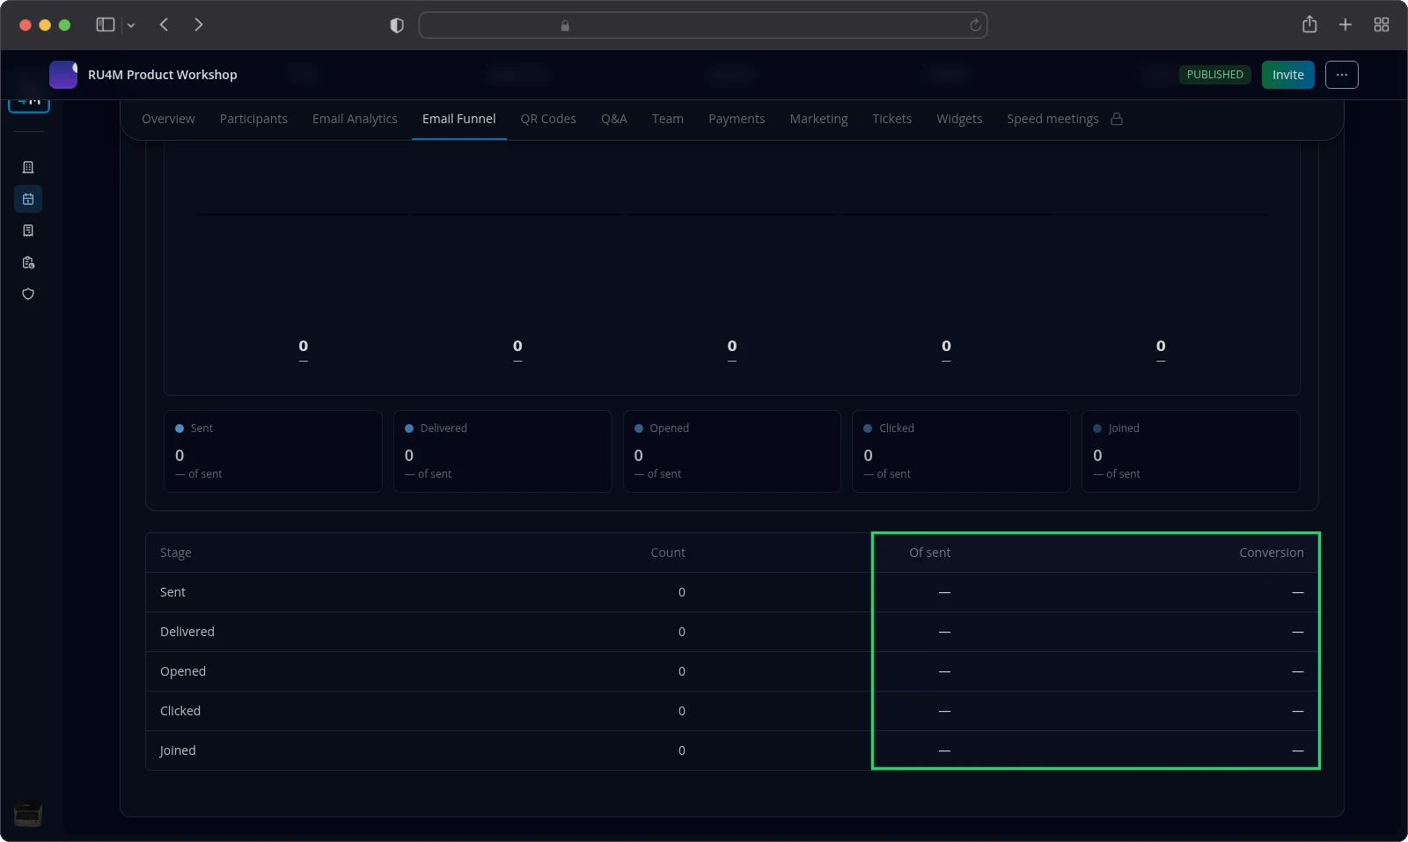Image resolution: width=1408 pixels, height=842 pixels.
Task: Click the privacy shield icon near address bar
Action: (x=397, y=26)
